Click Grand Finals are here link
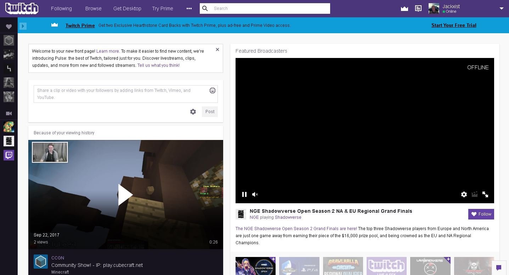This screenshot has height=275, width=509. (x=296, y=229)
